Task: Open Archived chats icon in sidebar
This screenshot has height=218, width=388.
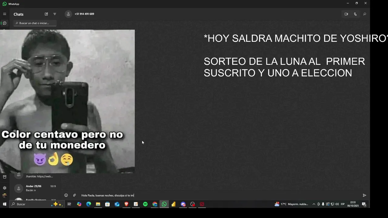Action: pos(5,177)
